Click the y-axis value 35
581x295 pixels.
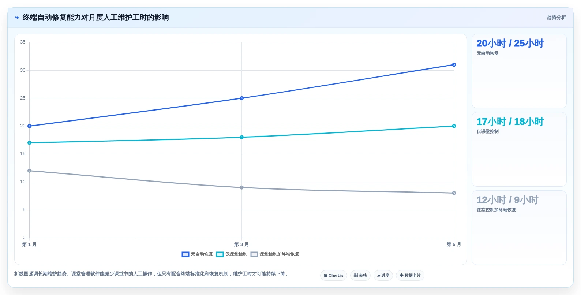(23, 42)
